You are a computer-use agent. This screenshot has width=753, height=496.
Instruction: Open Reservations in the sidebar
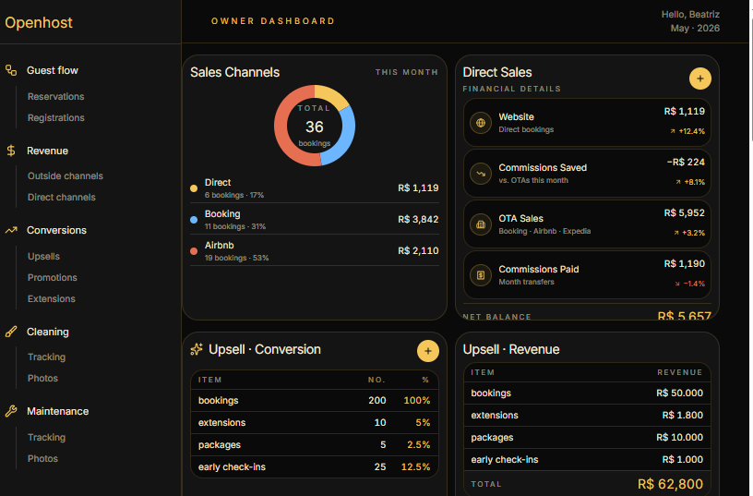[55, 97]
